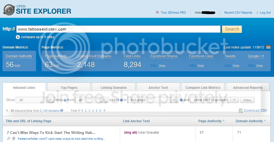Image resolution: width=274 pixels, height=142 pixels.
Task: Go to results page 5
Action: pos(97,111)
